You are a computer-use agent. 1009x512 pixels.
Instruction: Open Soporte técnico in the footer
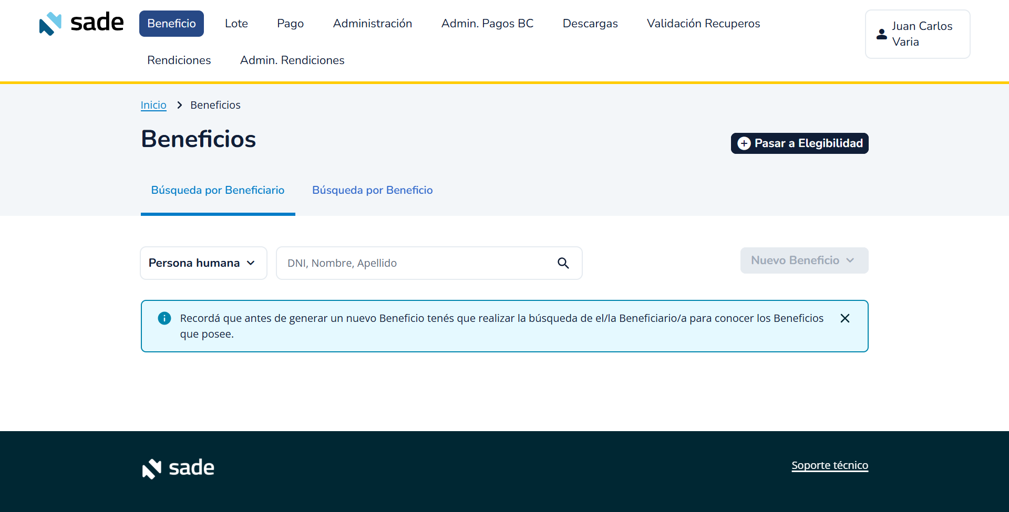pos(829,465)
